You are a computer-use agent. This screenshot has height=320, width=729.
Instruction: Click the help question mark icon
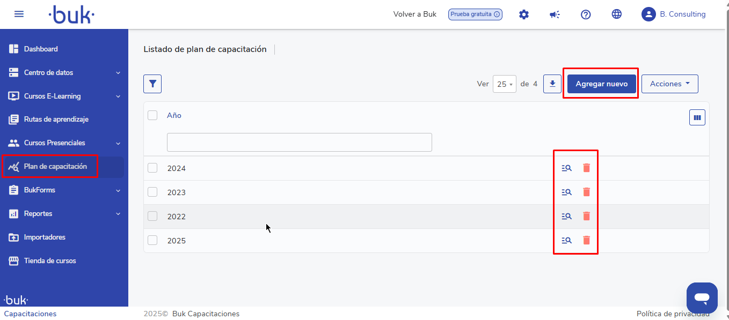pos(586,14)
